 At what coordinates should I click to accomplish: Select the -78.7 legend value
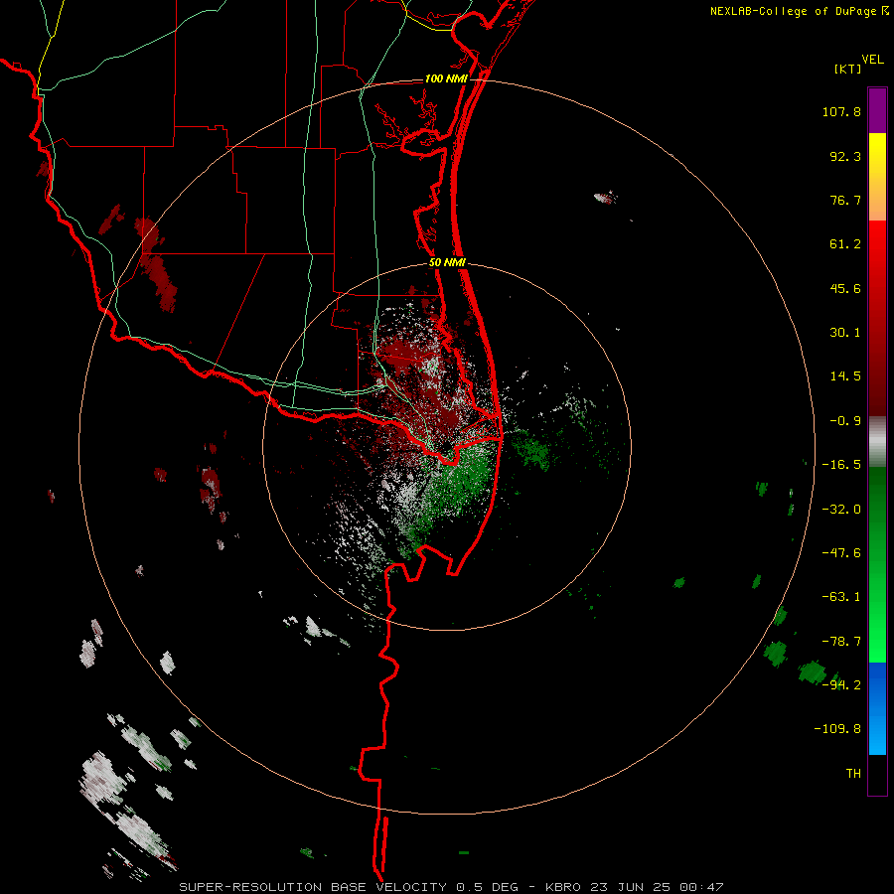click(x=841, y=642)
